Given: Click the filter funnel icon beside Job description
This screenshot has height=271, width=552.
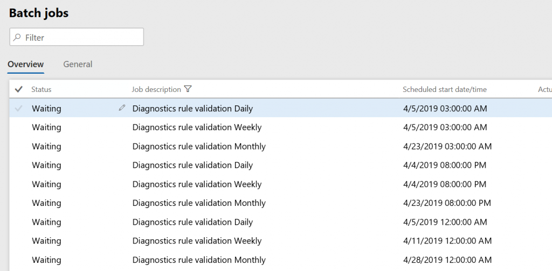Looking at the screenshot, I should pyautogui.click(x=188, y=89).
